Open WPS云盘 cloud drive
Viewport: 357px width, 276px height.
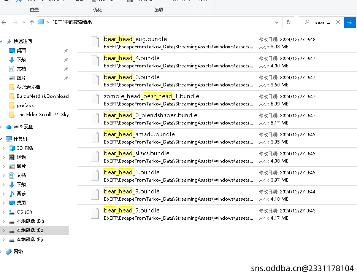(23, 127)
